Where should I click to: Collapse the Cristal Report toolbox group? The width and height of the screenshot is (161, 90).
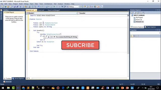pos(5,12)
